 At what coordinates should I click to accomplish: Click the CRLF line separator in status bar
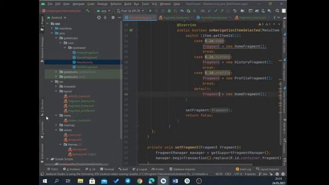click(228, 174)
